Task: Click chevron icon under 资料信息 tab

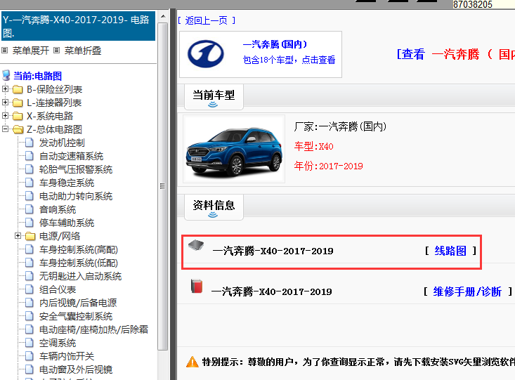Action: pos(213,215)
